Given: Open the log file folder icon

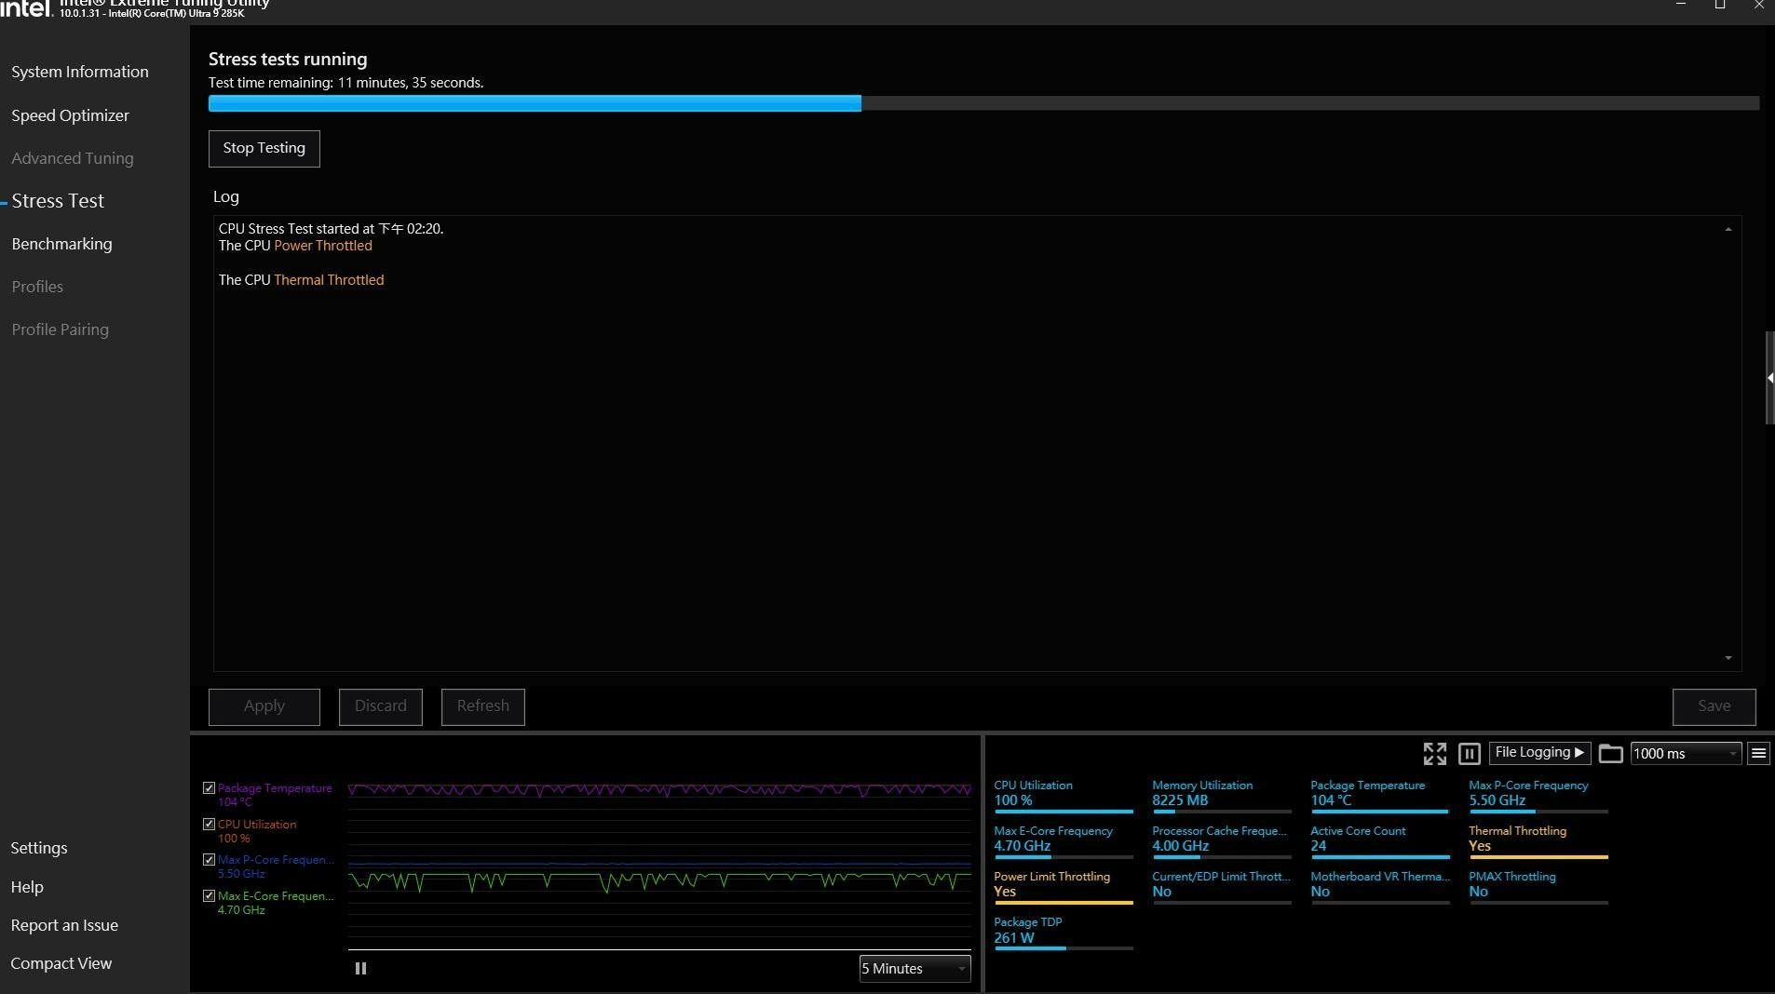Looking at the screenshot, I should click(x=1610, y=754).
